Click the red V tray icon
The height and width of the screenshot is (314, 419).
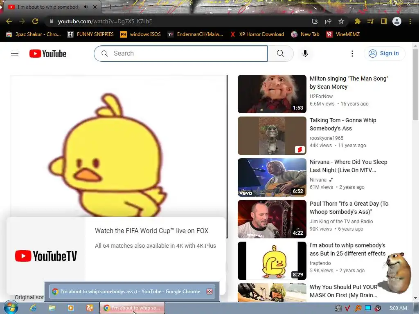pyautogui.click(x=347, y=308)
